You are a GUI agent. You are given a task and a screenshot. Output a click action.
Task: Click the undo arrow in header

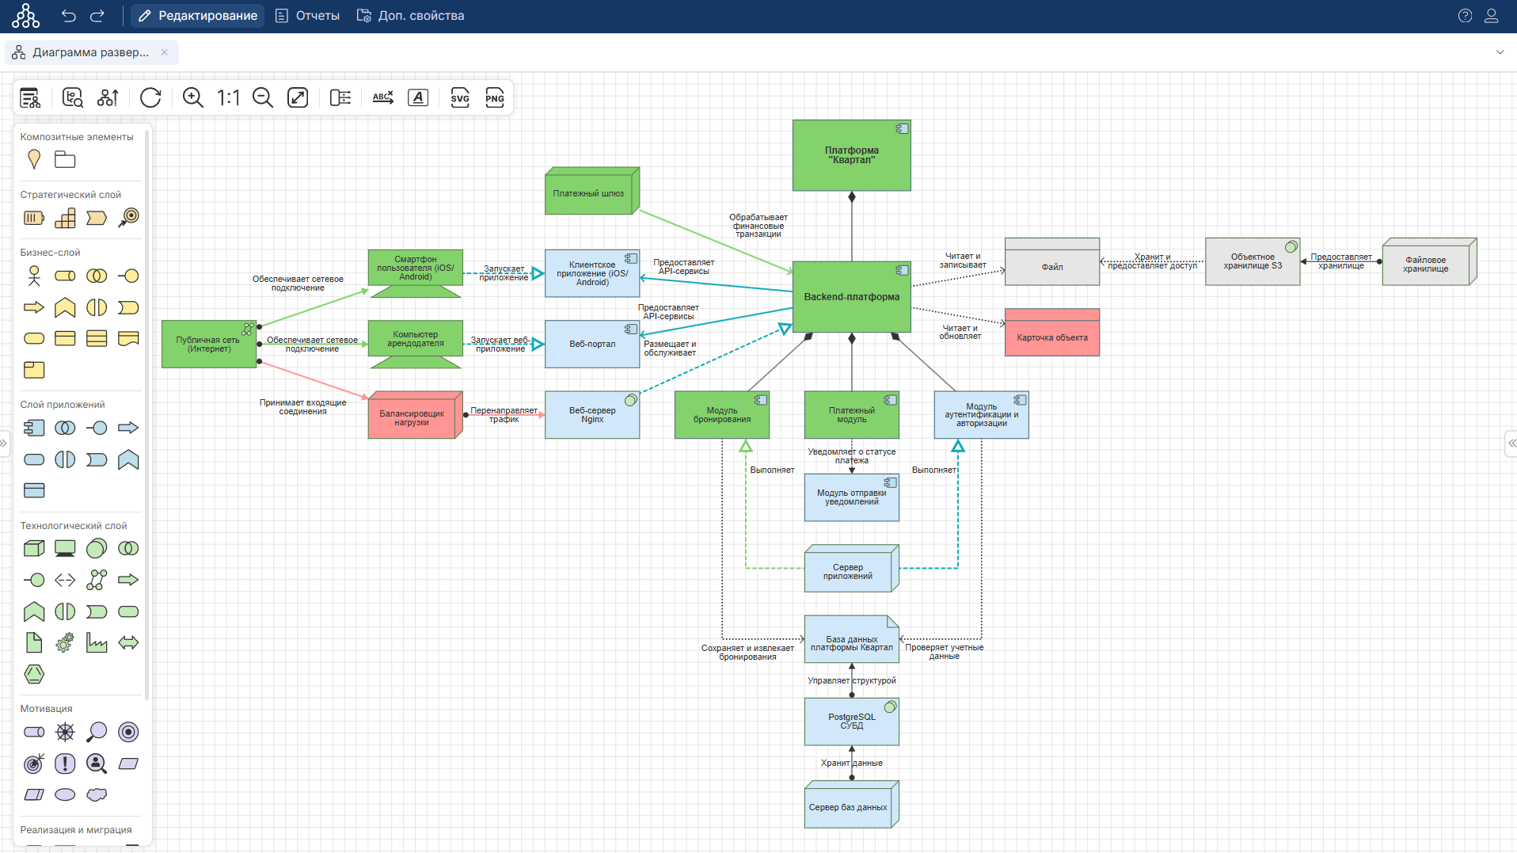[69, 16]
